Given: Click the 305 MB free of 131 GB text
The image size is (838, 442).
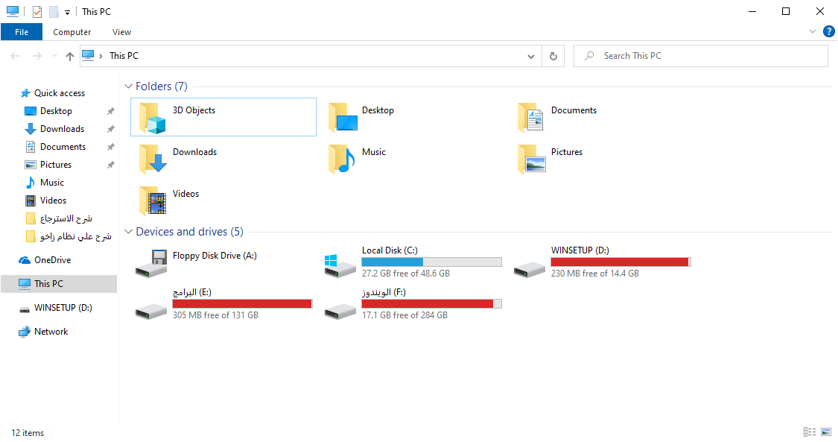Looking at the screenshot, I should [x=215, y=315].
